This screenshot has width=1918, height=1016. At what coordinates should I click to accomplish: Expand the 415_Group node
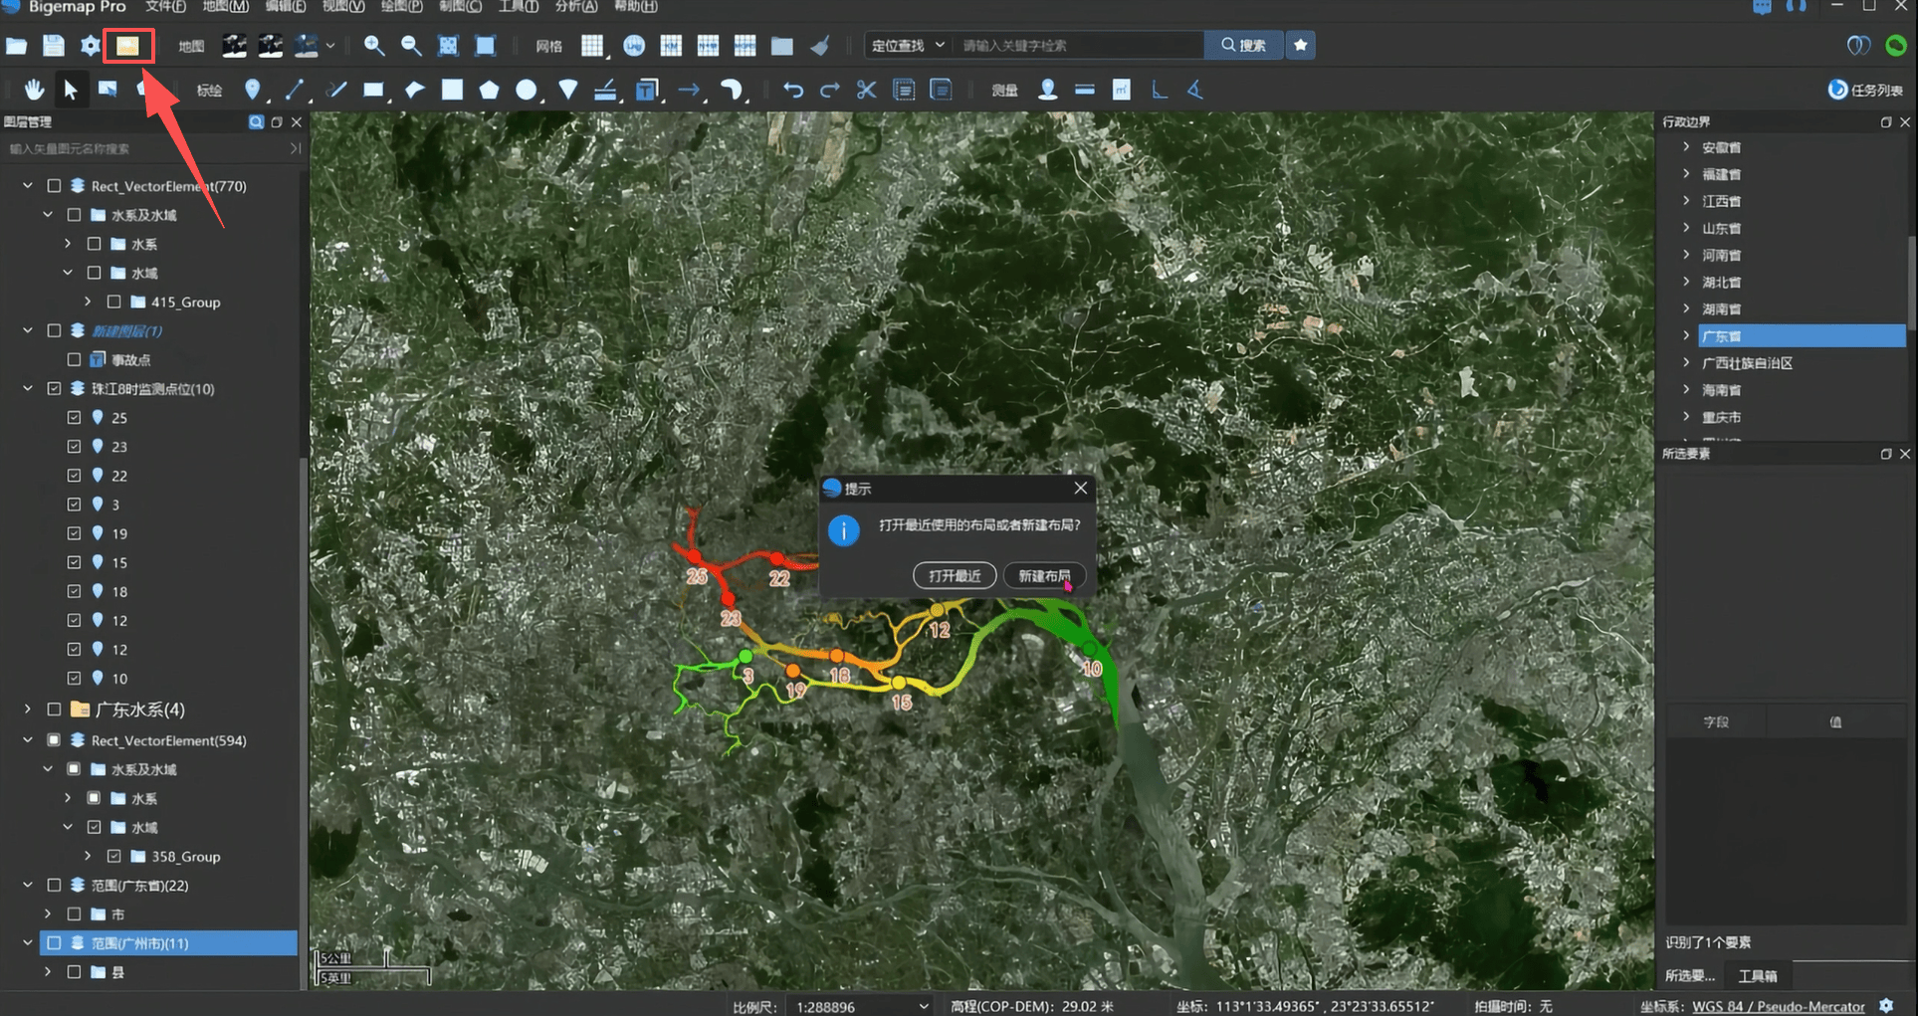[x=88, y=302]
